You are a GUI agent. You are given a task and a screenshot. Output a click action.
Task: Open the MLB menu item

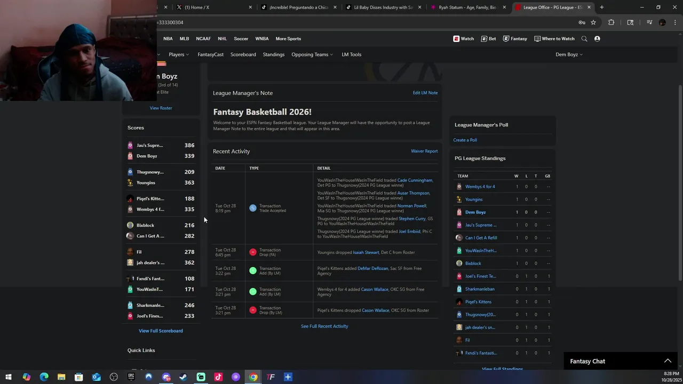pyautogui.click(x=184, y=38)
